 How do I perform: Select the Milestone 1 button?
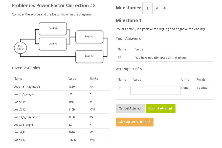pos(147,8)
